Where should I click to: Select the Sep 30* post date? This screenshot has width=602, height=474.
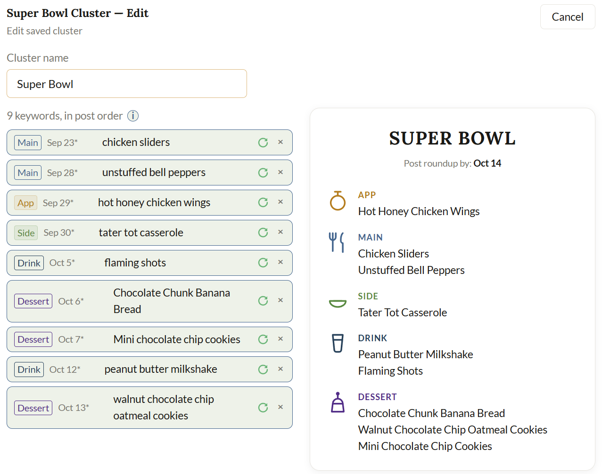coord(59,233)
